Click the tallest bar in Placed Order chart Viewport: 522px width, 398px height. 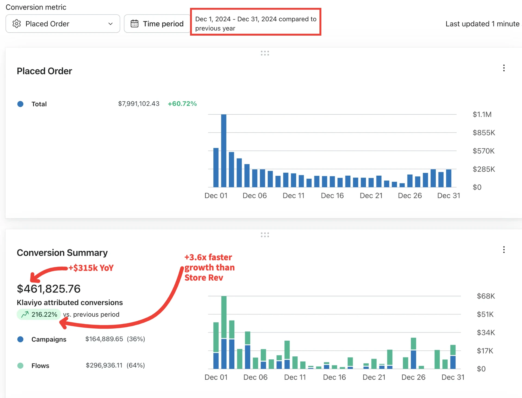223,151
